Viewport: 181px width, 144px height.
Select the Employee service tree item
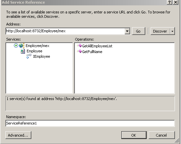[34, 51]
